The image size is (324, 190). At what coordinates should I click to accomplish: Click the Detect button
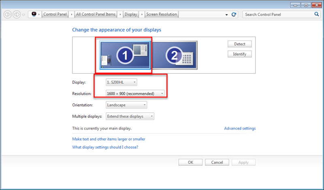(x=240, y=44)
